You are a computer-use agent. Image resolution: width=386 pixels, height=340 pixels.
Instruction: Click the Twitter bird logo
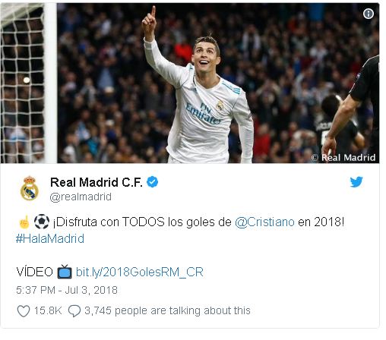click(356, 182)
